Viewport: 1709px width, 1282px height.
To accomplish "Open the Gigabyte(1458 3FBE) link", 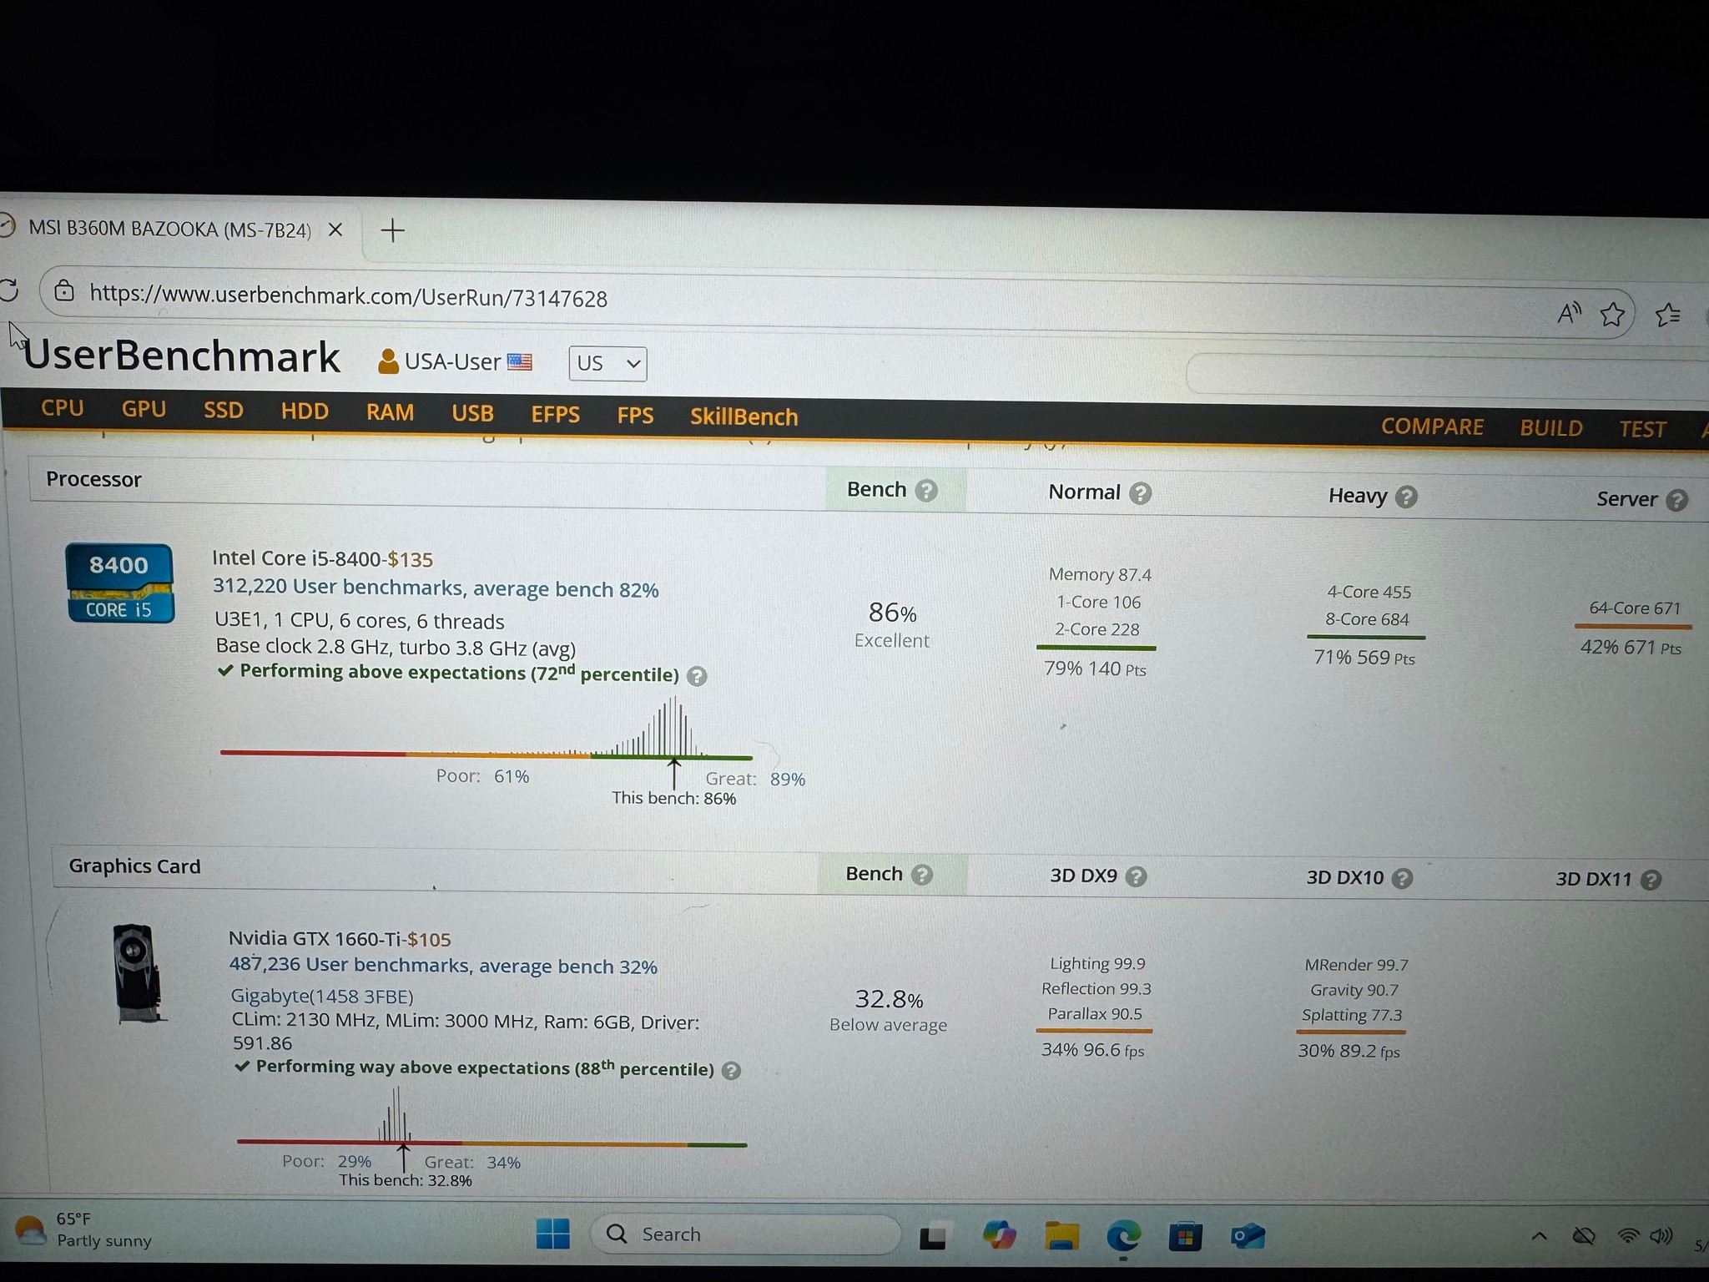I will click(321, 997).
